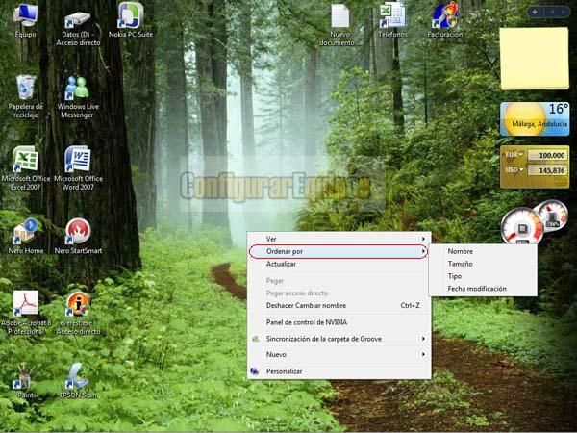Open the Ver submenu
This screenshot has height=433, width=577.
click(x=339, y=239)
